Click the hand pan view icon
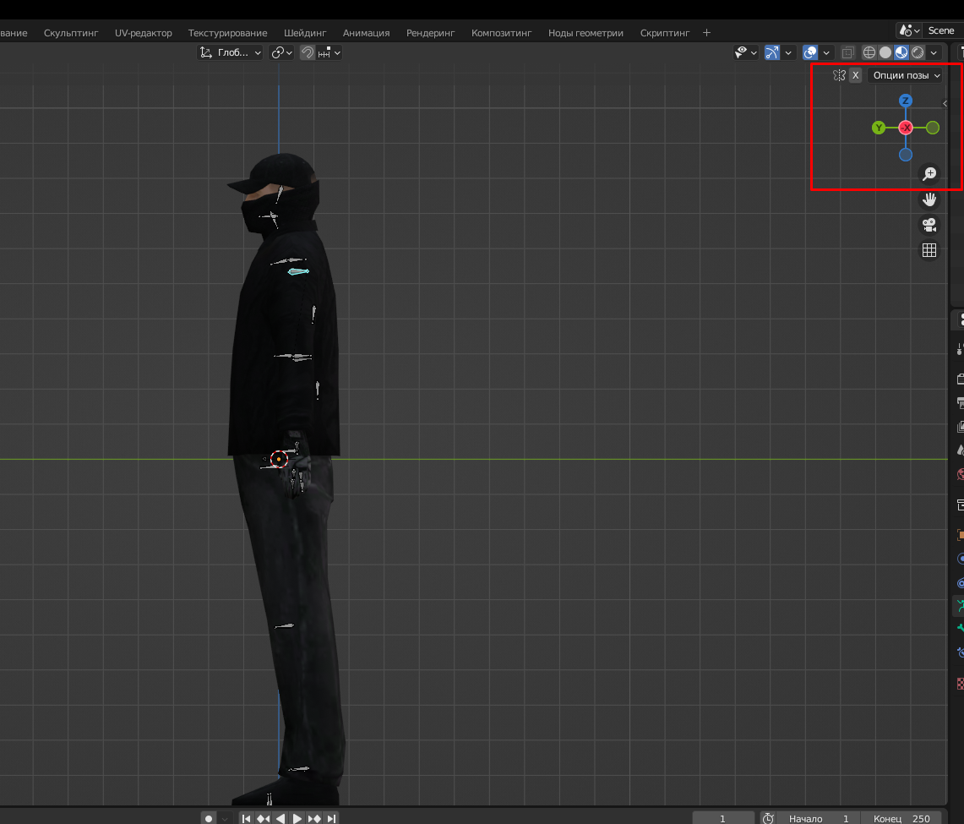Screen dimensions: 964x824 [929, 199]
